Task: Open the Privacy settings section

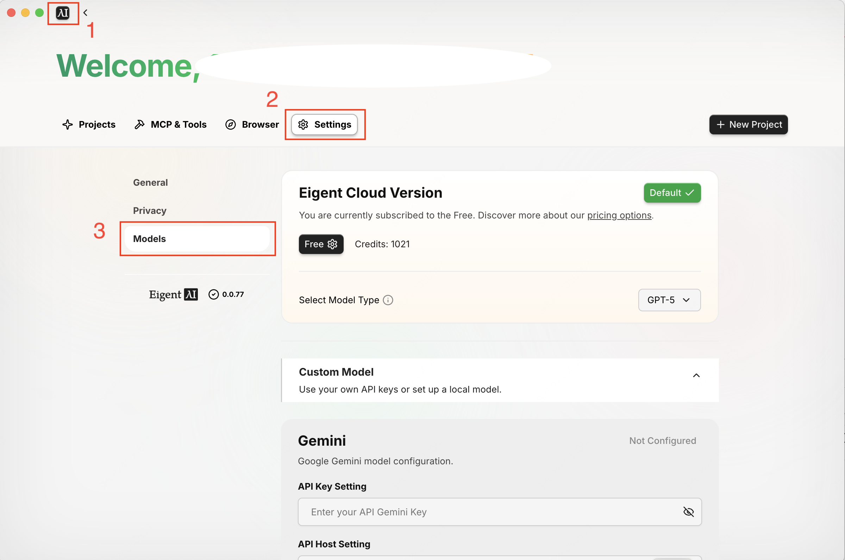Action: (150, 211)
